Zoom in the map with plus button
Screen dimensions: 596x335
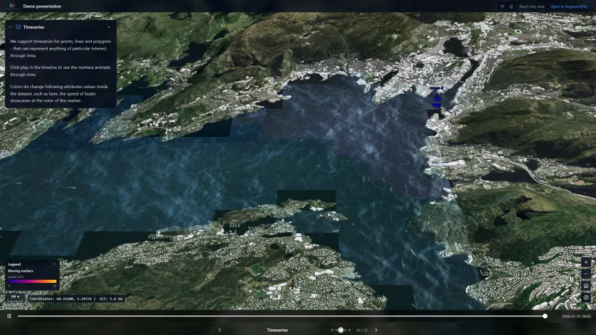585,262
